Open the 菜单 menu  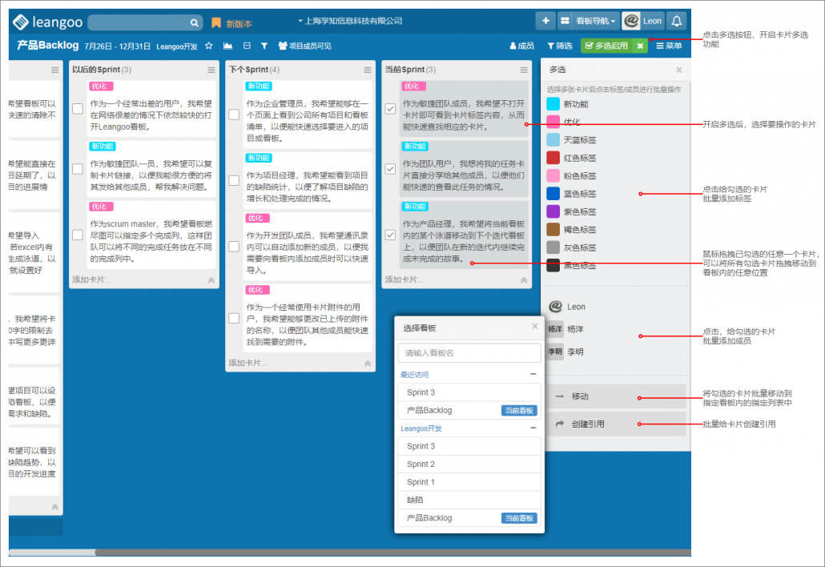pyautogui.click(x=669, y=46)
